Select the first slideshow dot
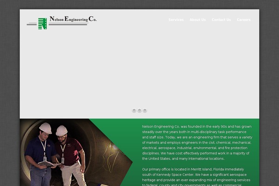The width and height of the screenshot is (279, 186). click(x=134, y=110)
